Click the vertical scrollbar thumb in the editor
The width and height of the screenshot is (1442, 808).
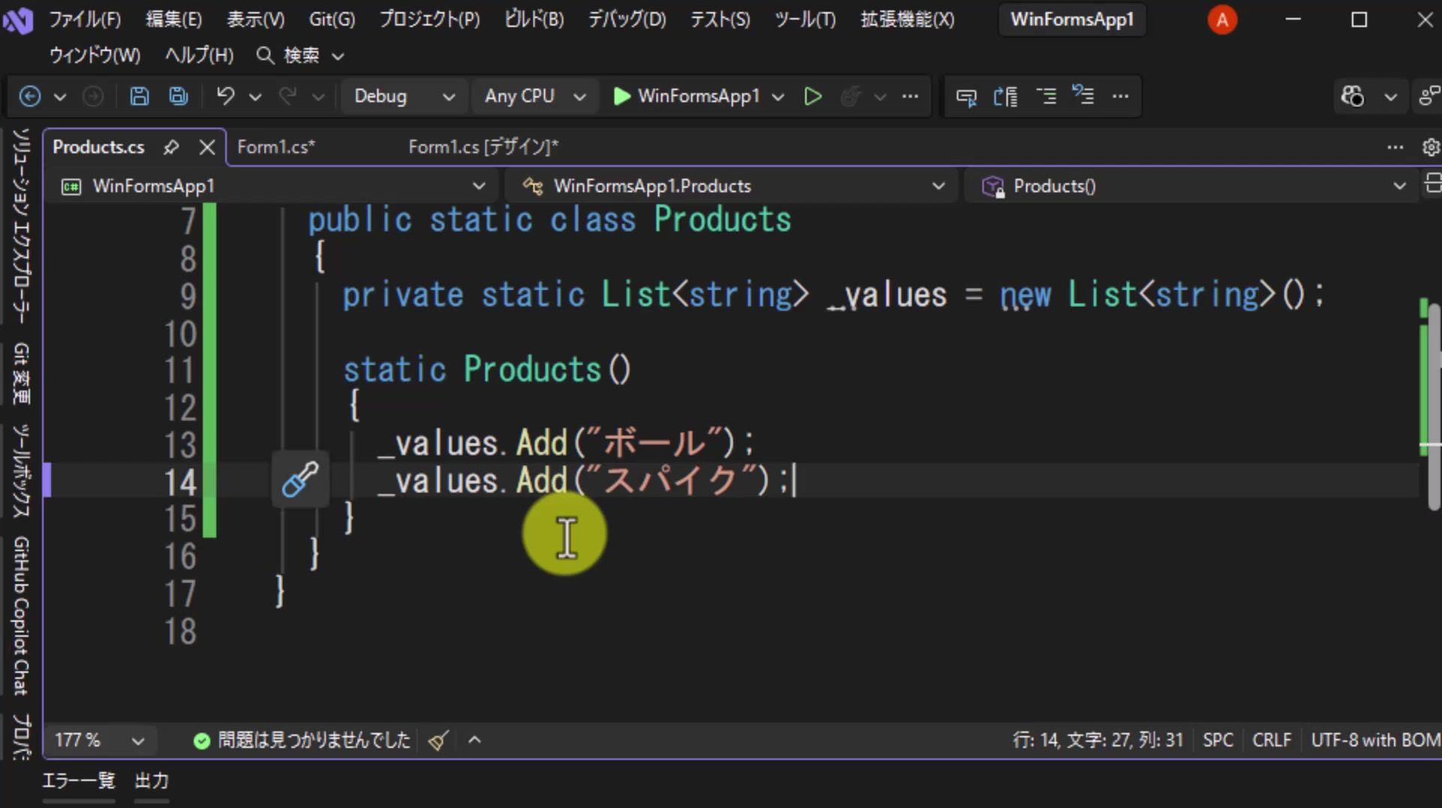1434,406
